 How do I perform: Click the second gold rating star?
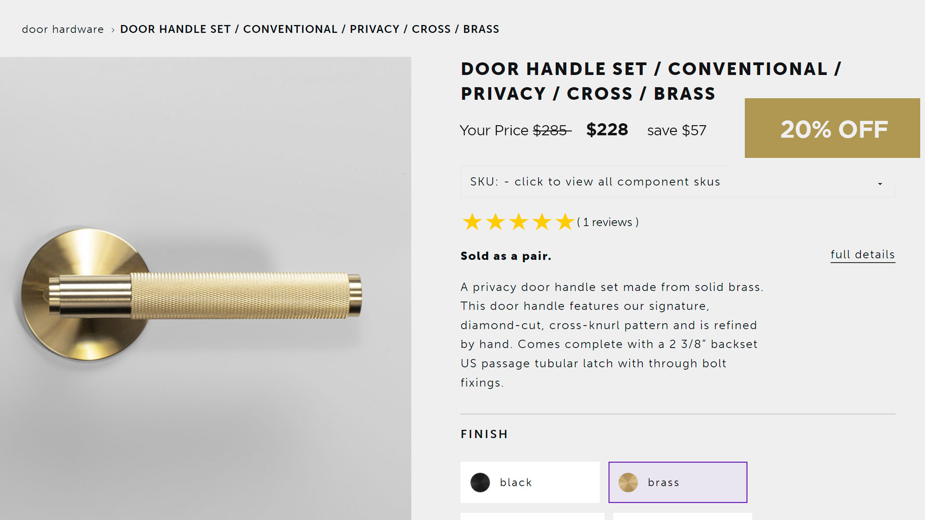click(x=495, y=222)
